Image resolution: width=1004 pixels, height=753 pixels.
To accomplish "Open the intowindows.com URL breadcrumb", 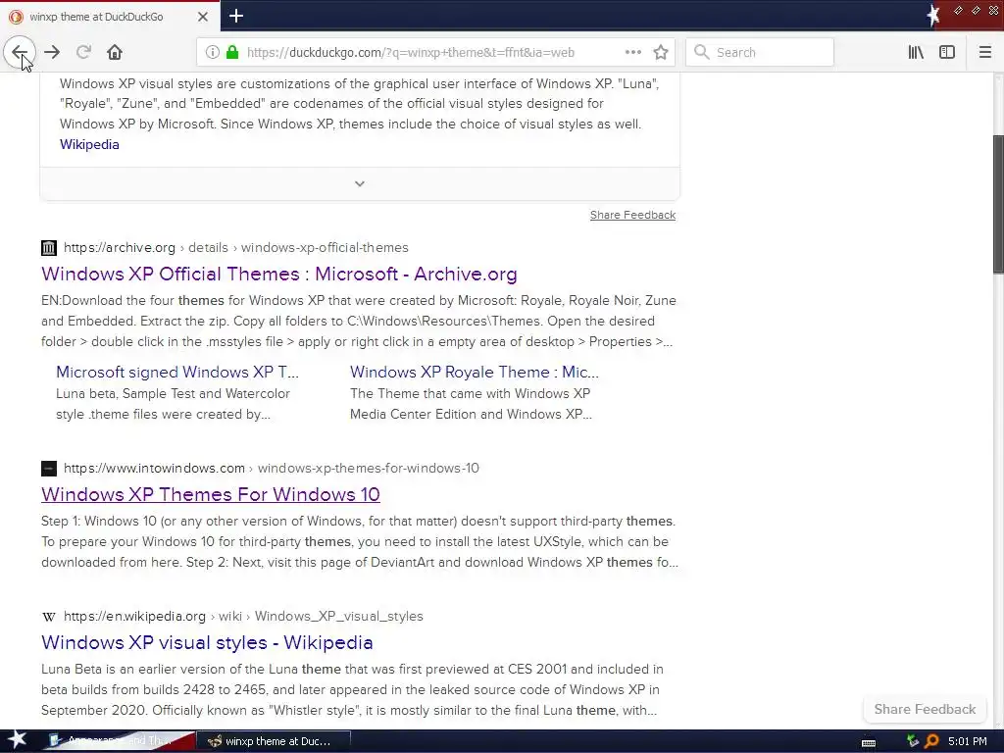I will 271,468.
